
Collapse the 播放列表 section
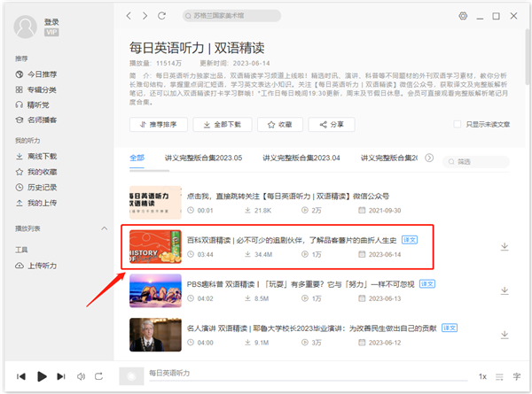[106, 228]
